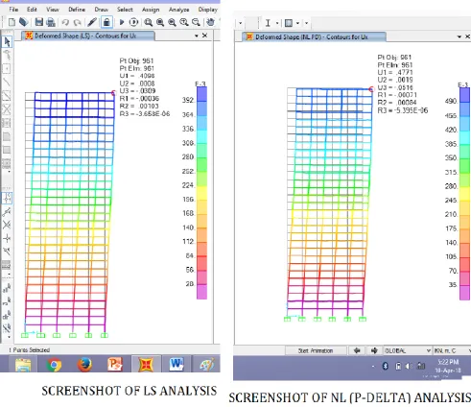The height and width of the screenshot is (407, 471).
Task: Click the I-section icon in right toolbar
Action: [268, 23]
